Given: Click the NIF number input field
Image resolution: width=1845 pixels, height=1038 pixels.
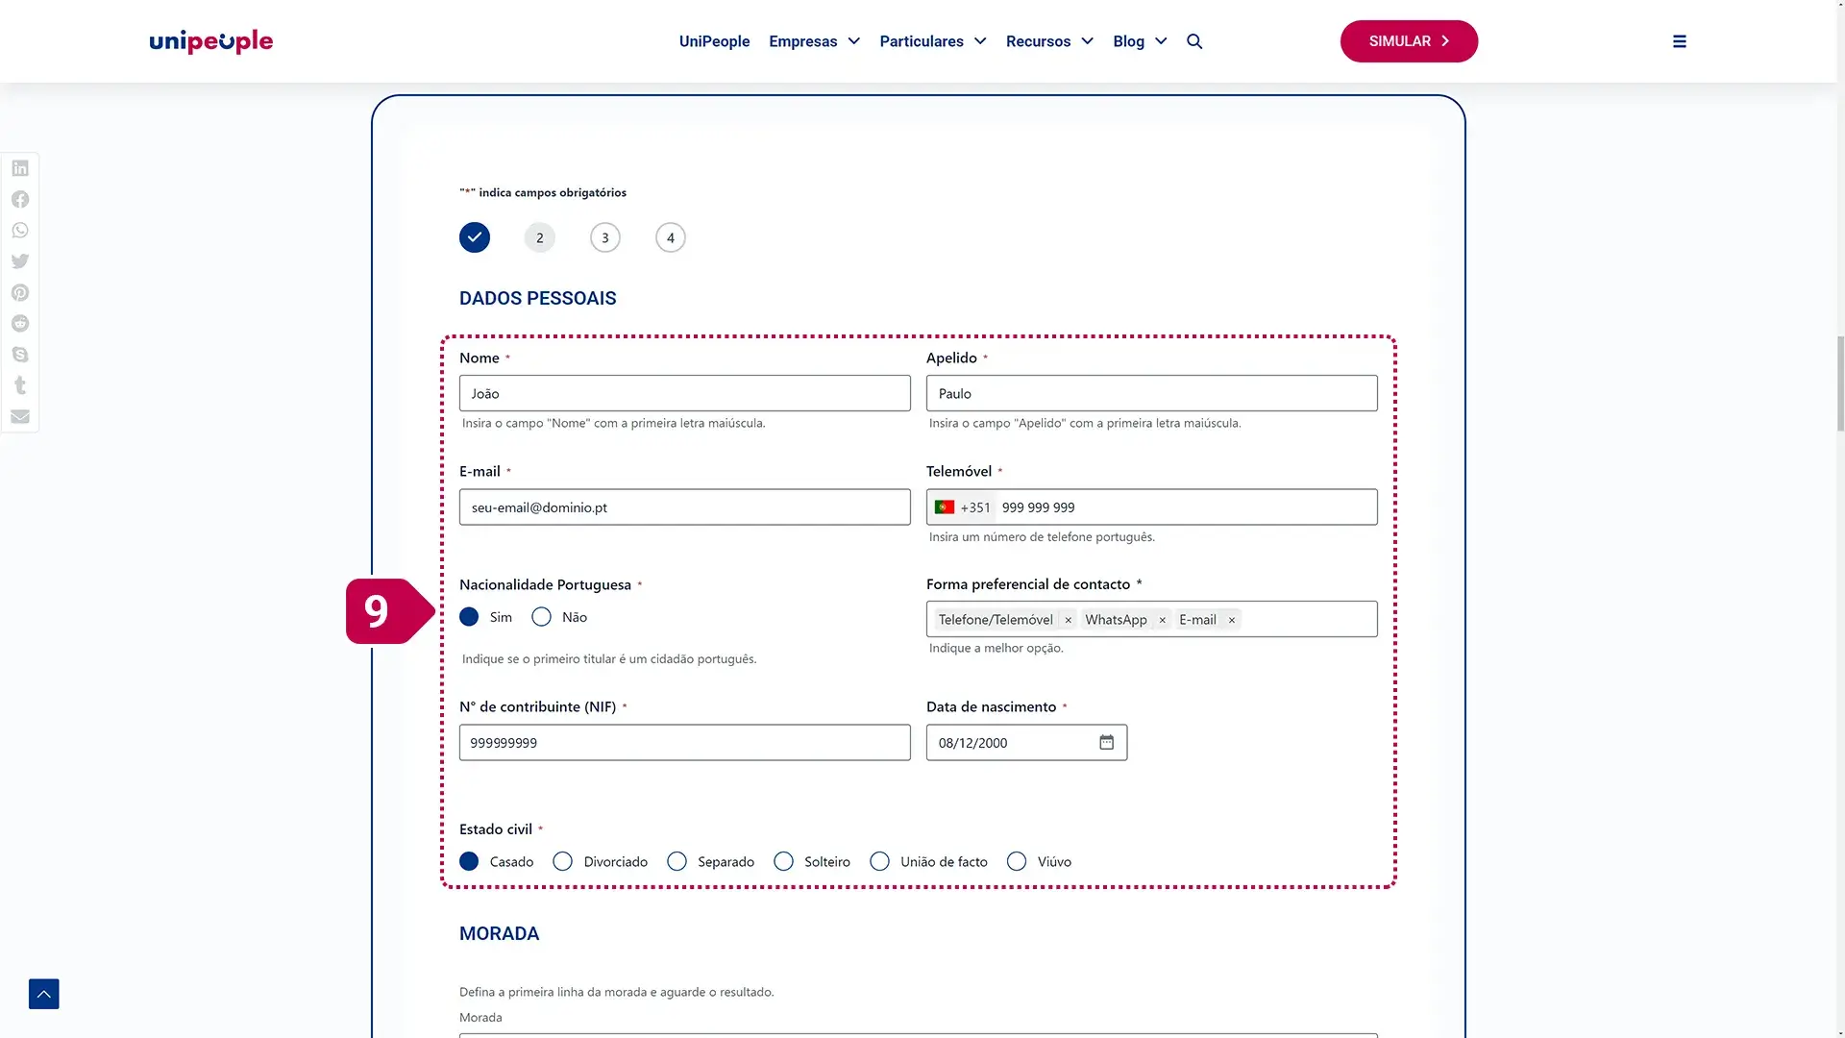Looking at the screenshot, I should tap(684, 743).
